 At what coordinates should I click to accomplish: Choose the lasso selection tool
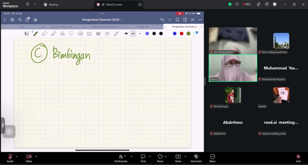tap(71, 34)
